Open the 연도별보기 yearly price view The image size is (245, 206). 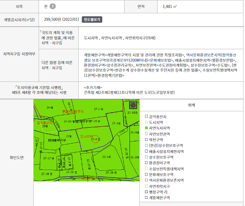pyautogui.click(x=92, y=20)
